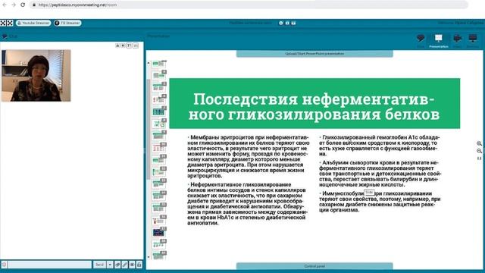
Task: Click fit-to-screen icon below zoom buttons
Action: coord(479,158)
